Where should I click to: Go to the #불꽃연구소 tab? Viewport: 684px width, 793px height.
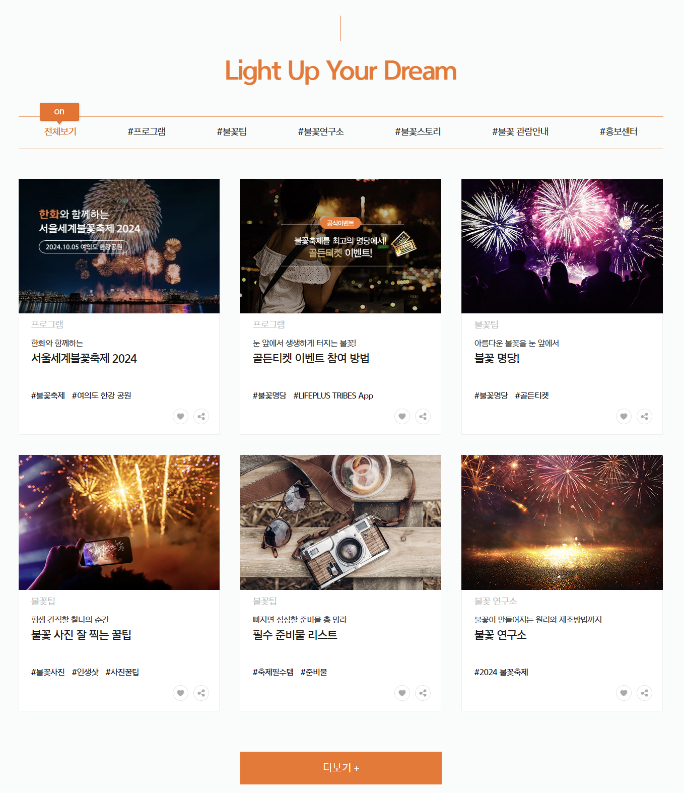click(321, 131)
